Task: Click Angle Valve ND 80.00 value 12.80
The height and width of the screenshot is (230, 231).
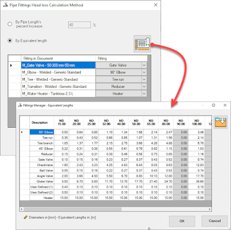Action: click(166, 176)
